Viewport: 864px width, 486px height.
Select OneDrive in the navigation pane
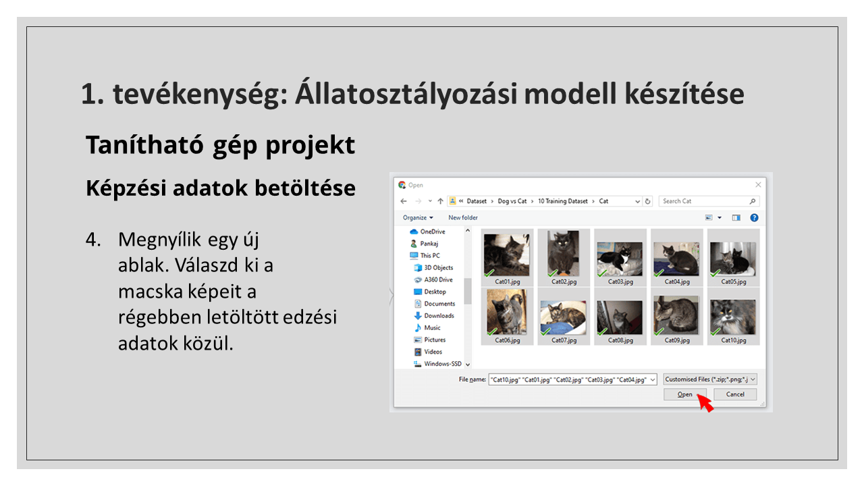[432, 232]
